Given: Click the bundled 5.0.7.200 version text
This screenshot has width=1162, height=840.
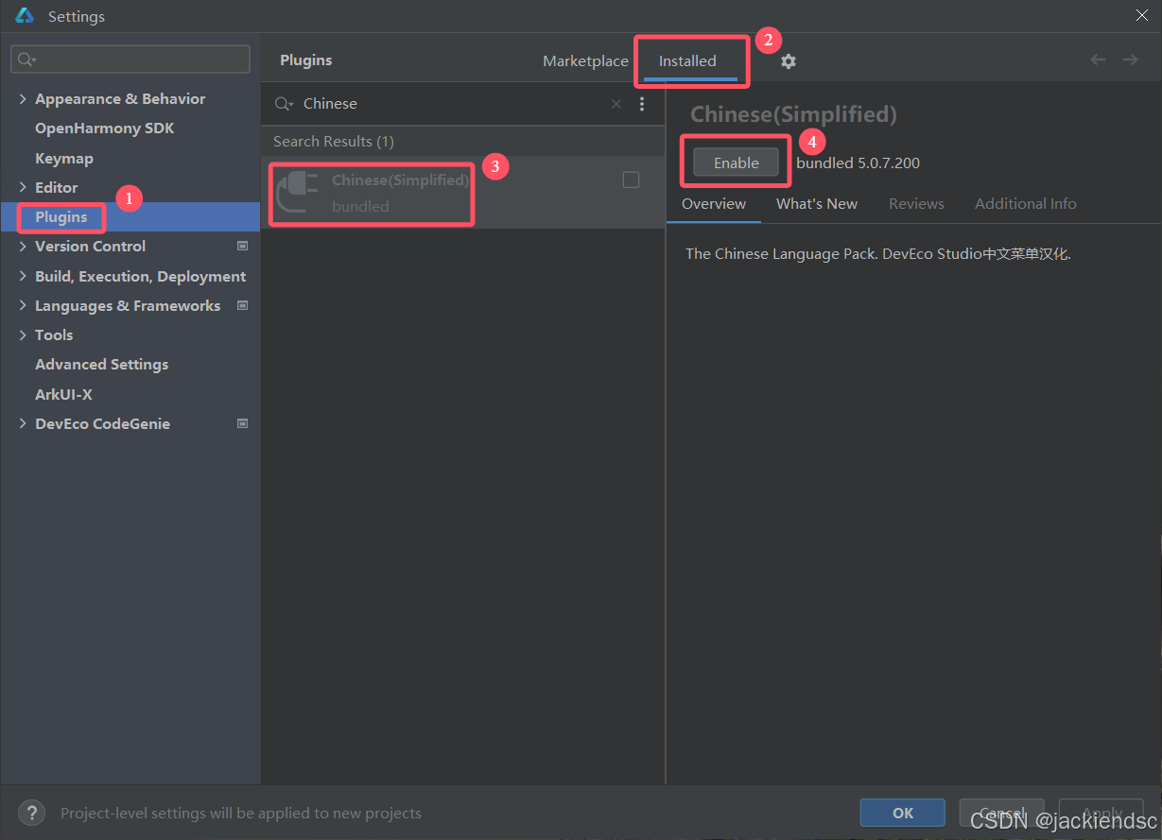Looking at the screenshot, I should pyautogui.click(x=858, y=163).
